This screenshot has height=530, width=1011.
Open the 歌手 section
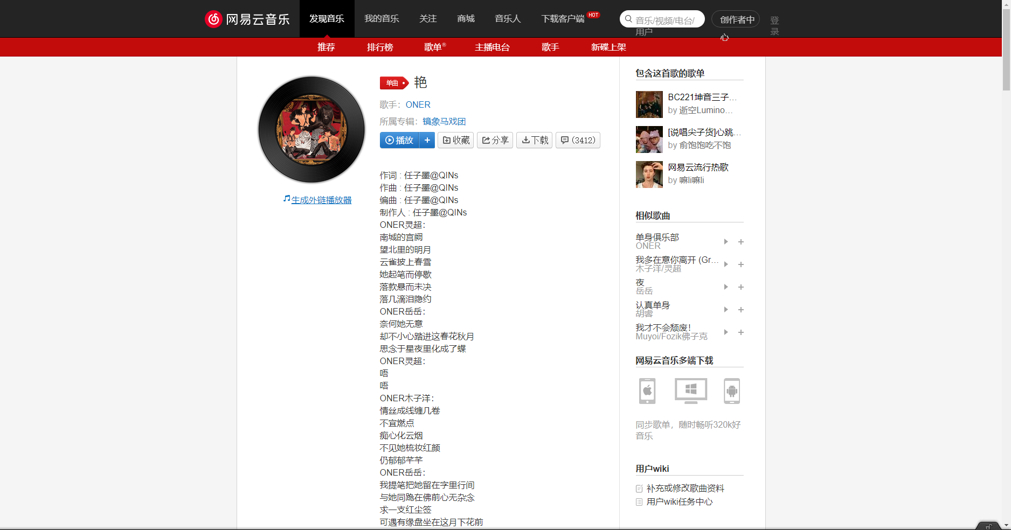(550, 47)
